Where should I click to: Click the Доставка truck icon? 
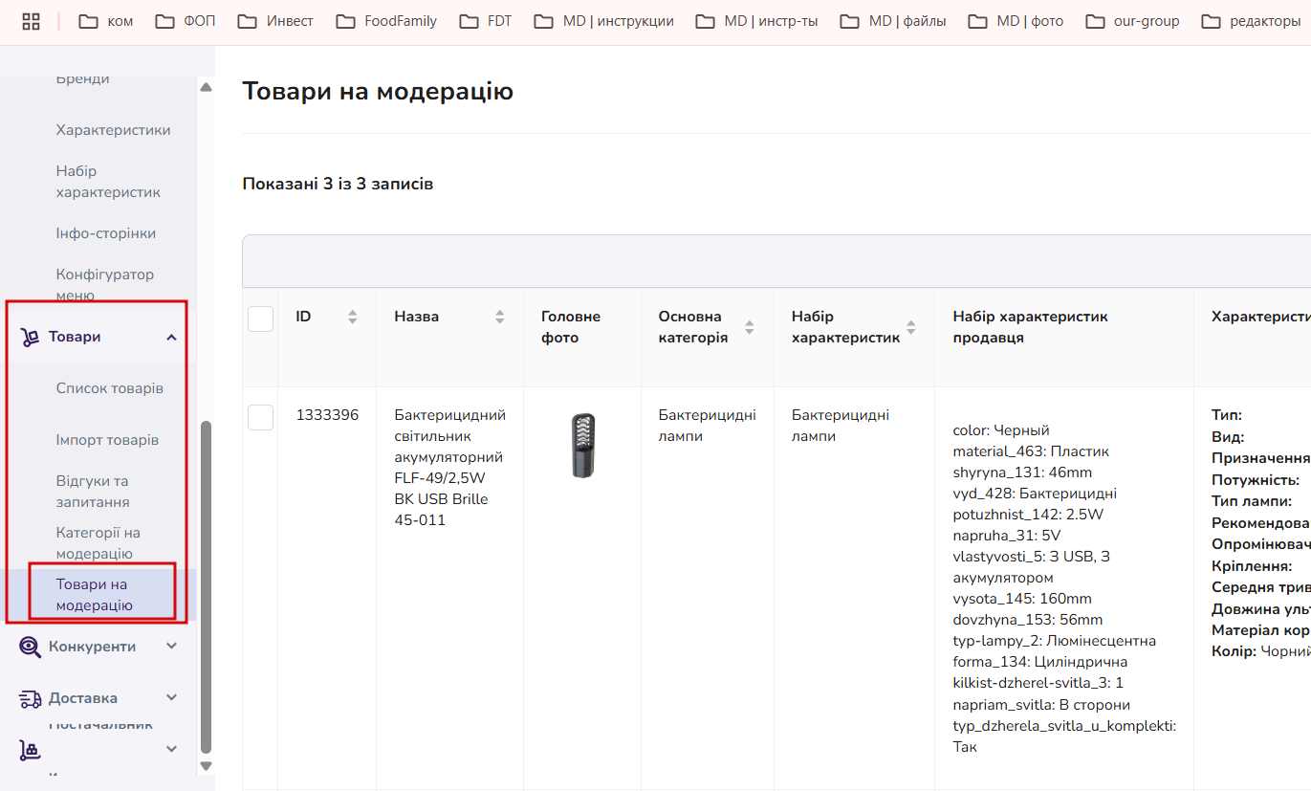[x=30, y=698]
